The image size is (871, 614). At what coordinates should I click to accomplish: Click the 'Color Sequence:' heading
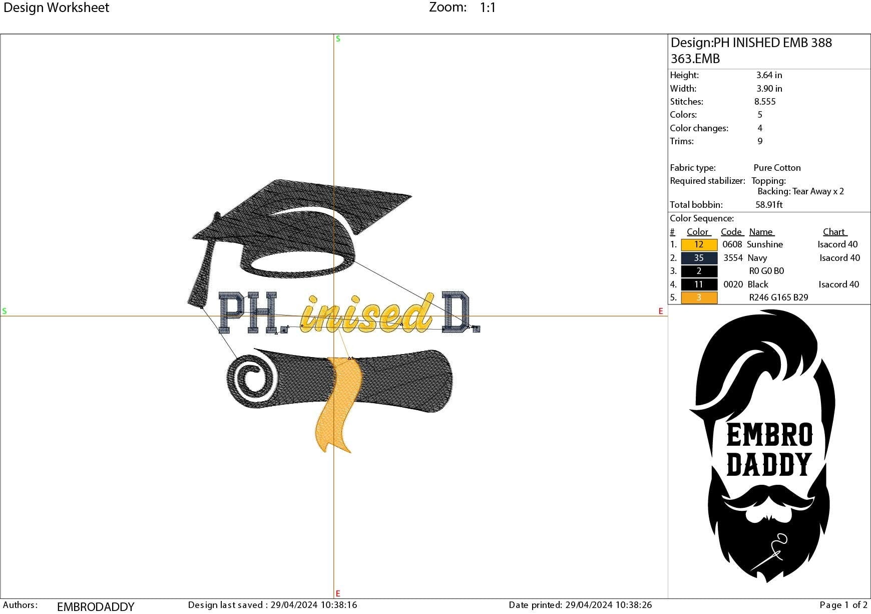pos(702,218)
